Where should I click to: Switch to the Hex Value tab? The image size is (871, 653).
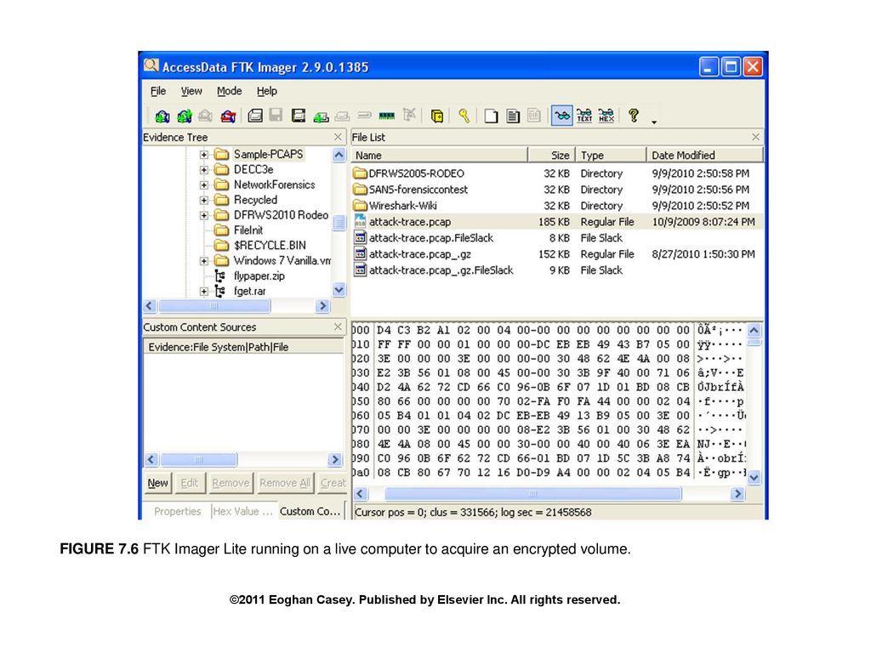click(243, 511)
